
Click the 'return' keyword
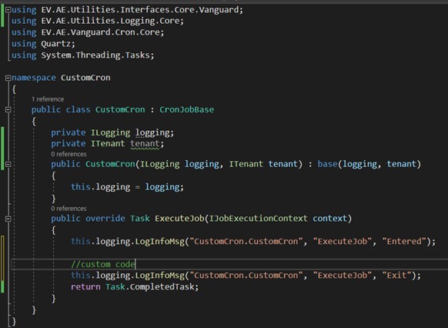point(85,286)
